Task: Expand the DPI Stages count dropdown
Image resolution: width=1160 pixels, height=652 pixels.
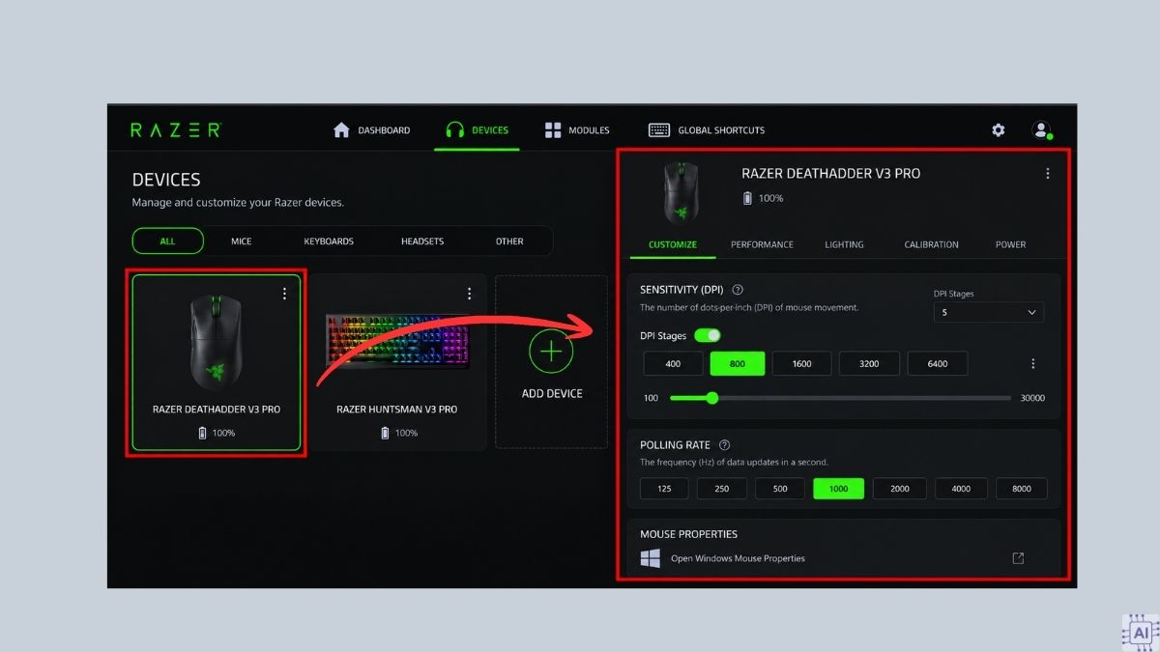Action: tap(988, 312)
